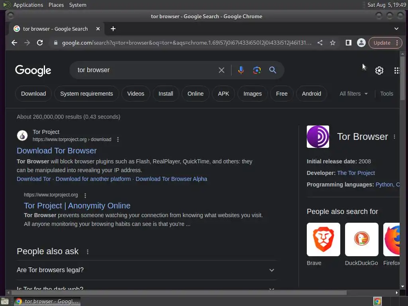Bookmark this tab with star icon
This screenshot has height=306, width=408.
[x=333, y=43]
